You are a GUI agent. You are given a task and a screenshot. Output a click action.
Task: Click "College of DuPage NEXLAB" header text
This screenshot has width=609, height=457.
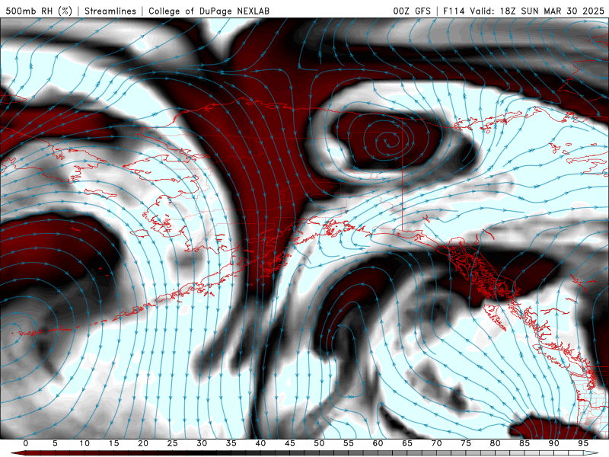point(209,11)
